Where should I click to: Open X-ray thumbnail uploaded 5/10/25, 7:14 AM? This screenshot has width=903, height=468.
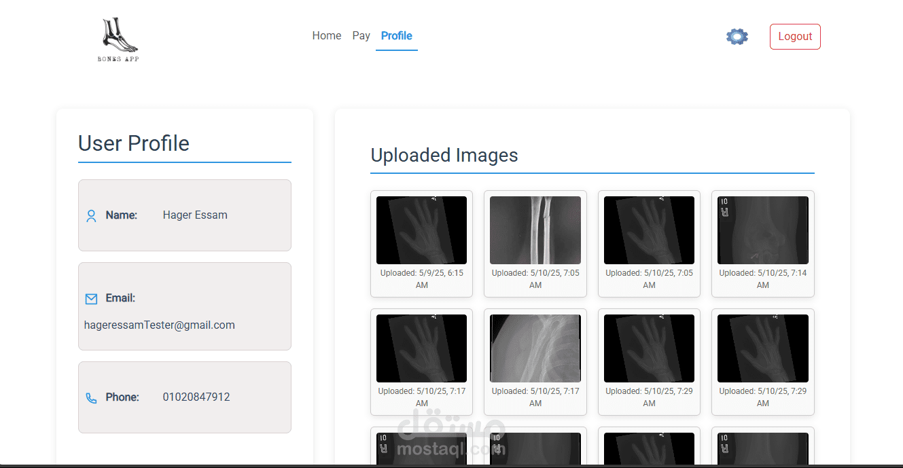(x=763, y=230)
